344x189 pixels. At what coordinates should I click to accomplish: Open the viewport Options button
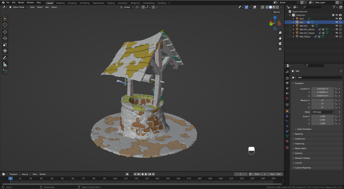point(277,12)
